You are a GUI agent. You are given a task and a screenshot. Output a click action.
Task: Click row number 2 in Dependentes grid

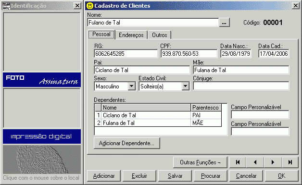tap(98, 123)
